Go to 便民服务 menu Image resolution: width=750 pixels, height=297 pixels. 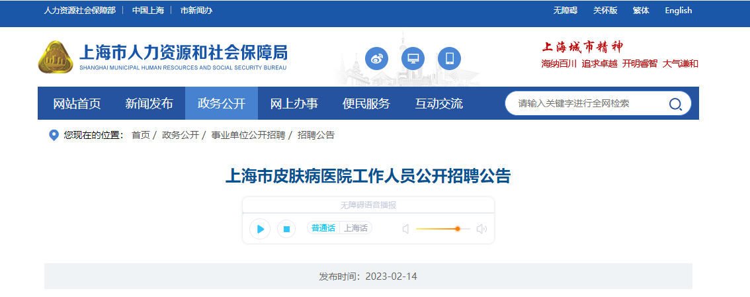point(366,103)
